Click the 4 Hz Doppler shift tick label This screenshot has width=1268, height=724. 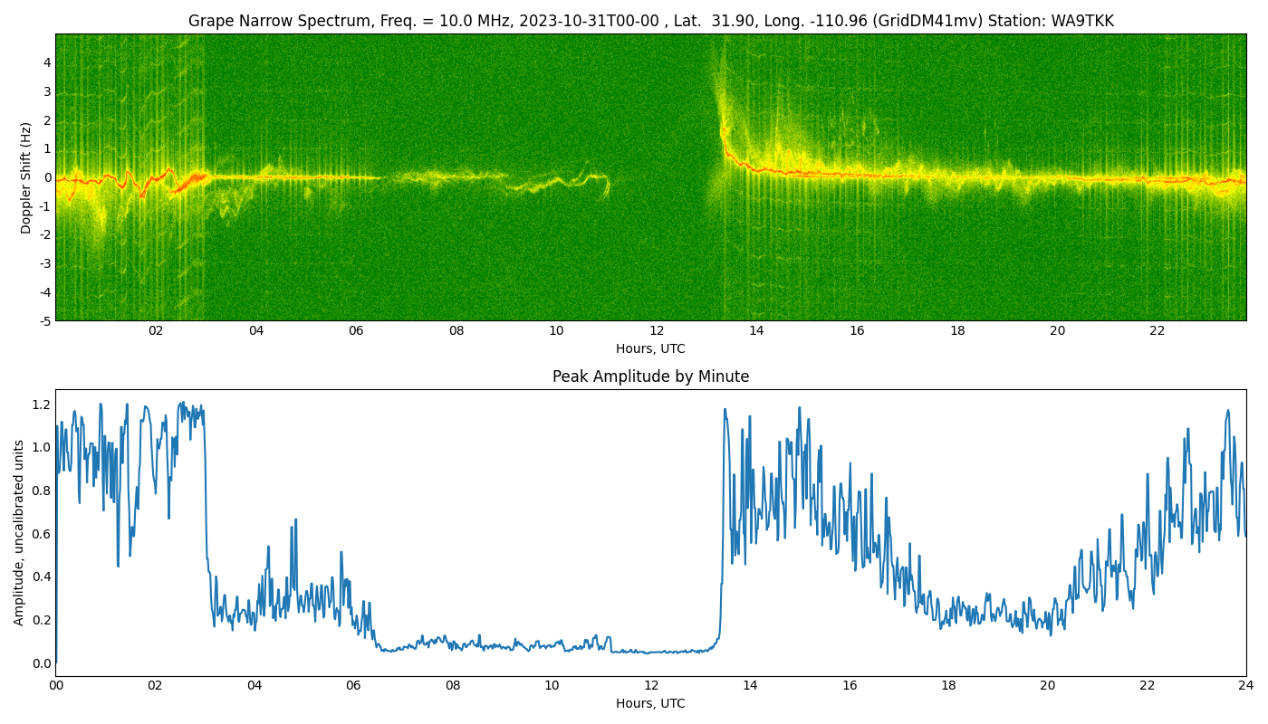coord(46,62)
